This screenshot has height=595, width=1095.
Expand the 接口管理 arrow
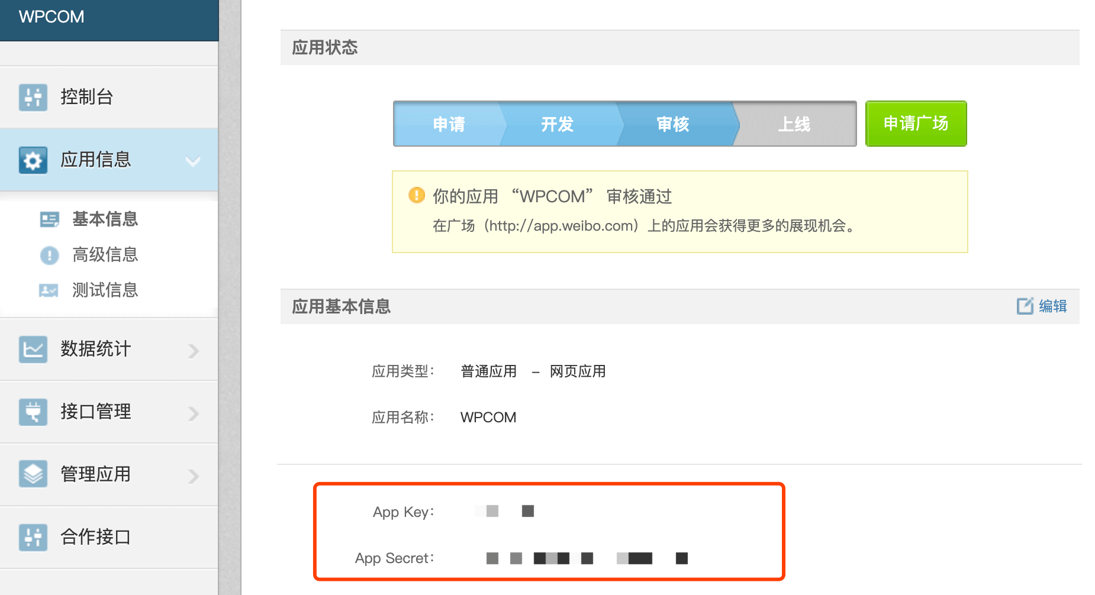[x=194, y=413]
